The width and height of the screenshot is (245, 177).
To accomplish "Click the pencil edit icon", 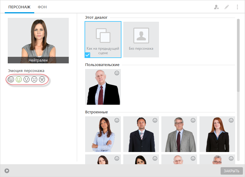I will click(x=227, y=7).
